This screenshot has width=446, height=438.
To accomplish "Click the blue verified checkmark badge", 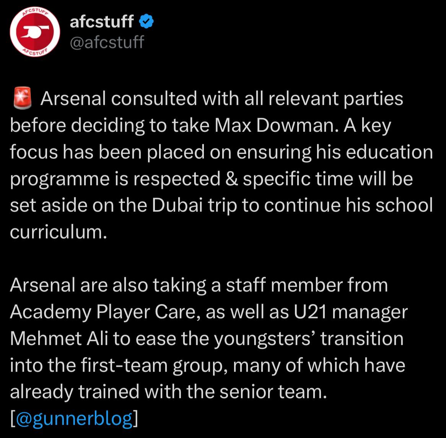I will (146, 22).
